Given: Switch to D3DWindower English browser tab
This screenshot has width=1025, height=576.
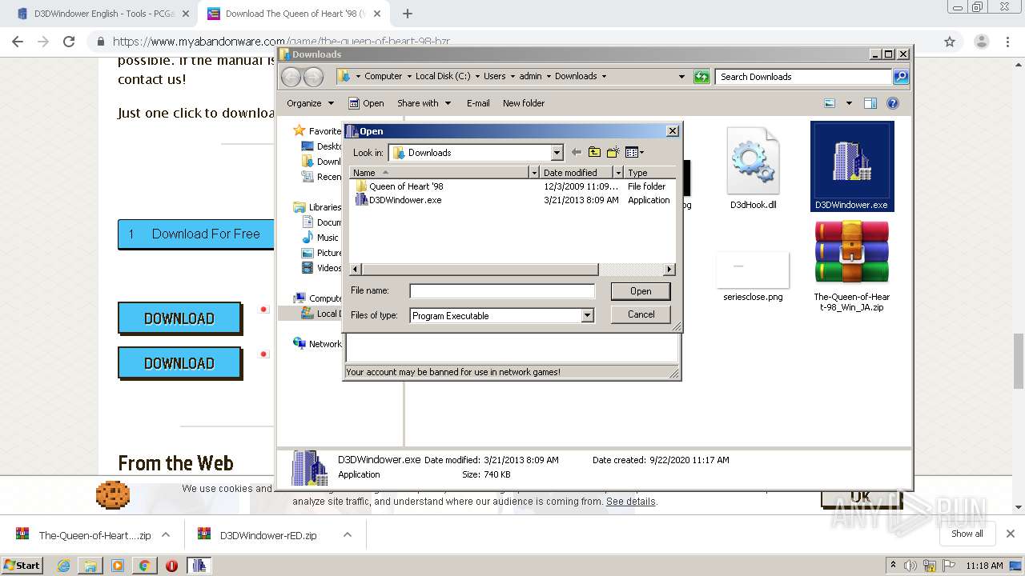Looking at the screenshot, I should [x=104, y=14].
